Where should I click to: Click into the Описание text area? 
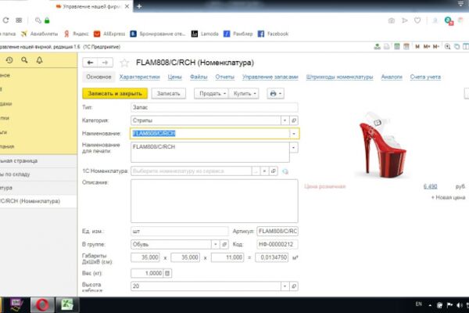[x=214, y=201]
